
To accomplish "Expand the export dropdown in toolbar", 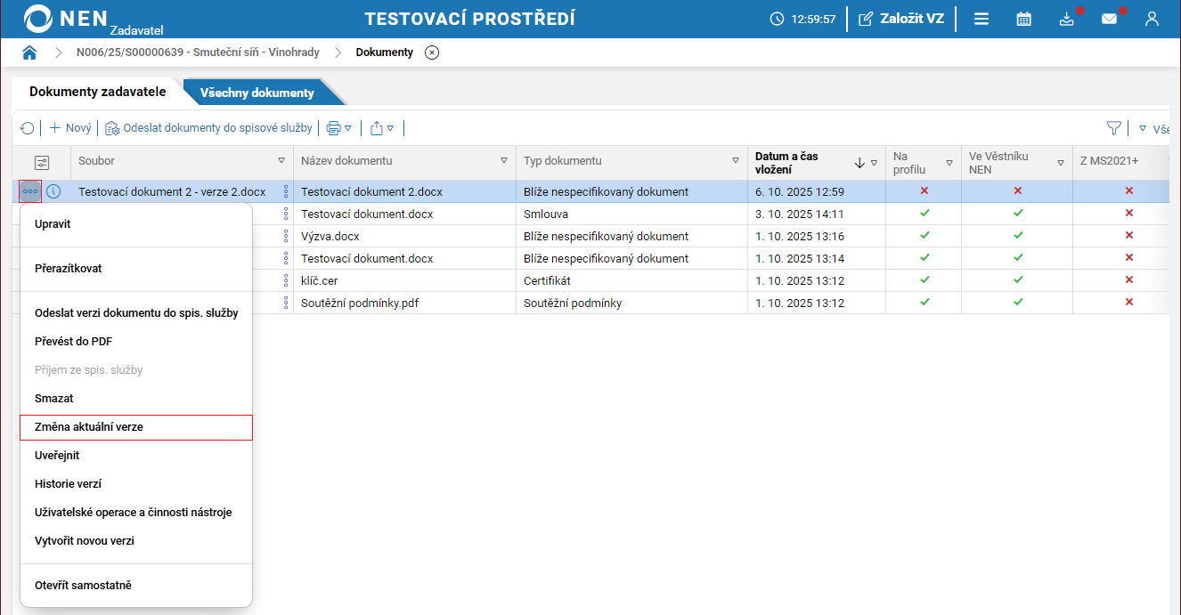I will tap(381, 128).
